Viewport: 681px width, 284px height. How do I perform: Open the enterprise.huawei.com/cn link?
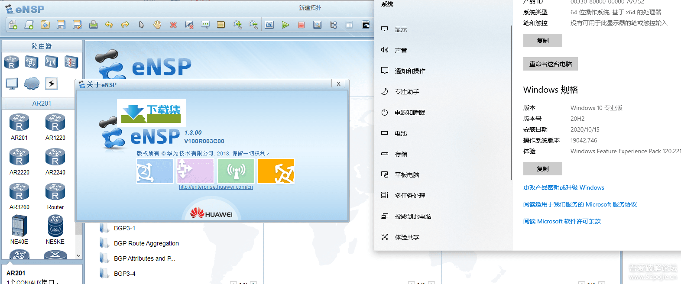(216, 187)
